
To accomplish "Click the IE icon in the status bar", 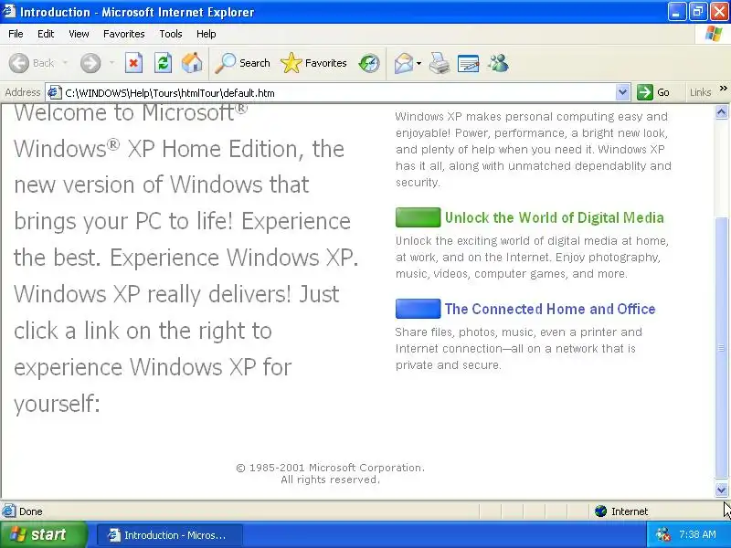I will coord(8,511).
